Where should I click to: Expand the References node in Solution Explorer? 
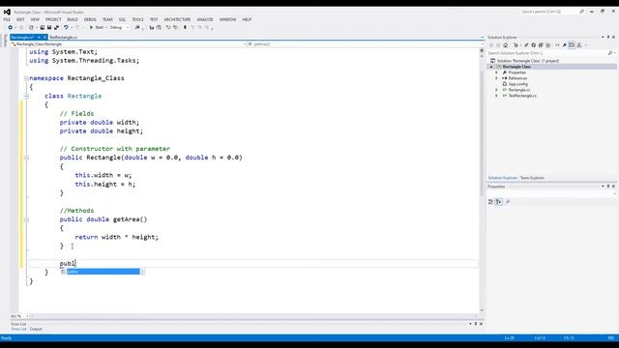pos(497,78)
